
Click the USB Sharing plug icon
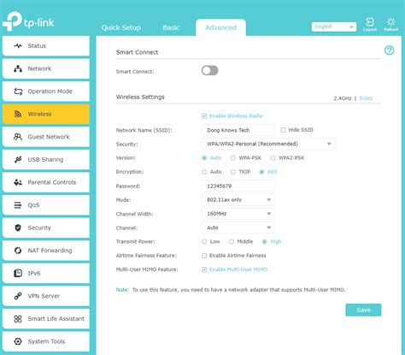point(18,159)
